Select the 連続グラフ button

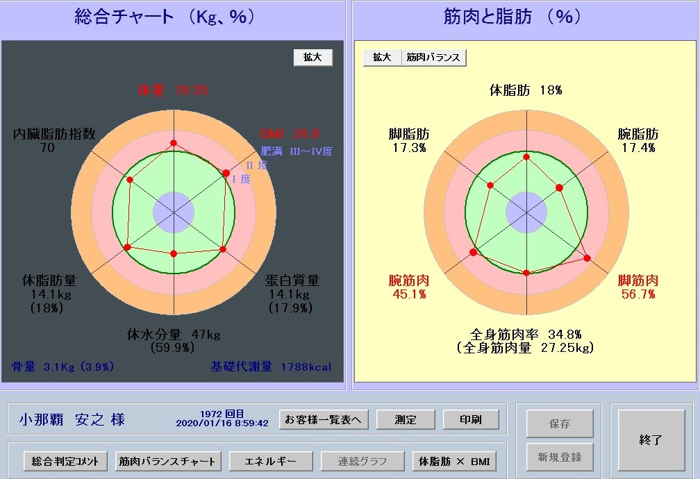pos(361,461)
